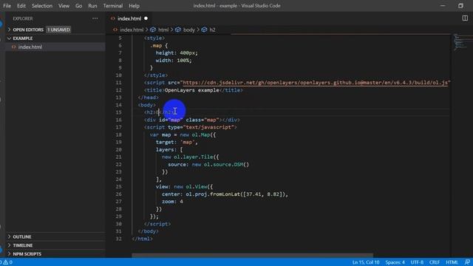Open the Go menu
The height and width of the screenshot is (266, 473).
pos(79,6)
